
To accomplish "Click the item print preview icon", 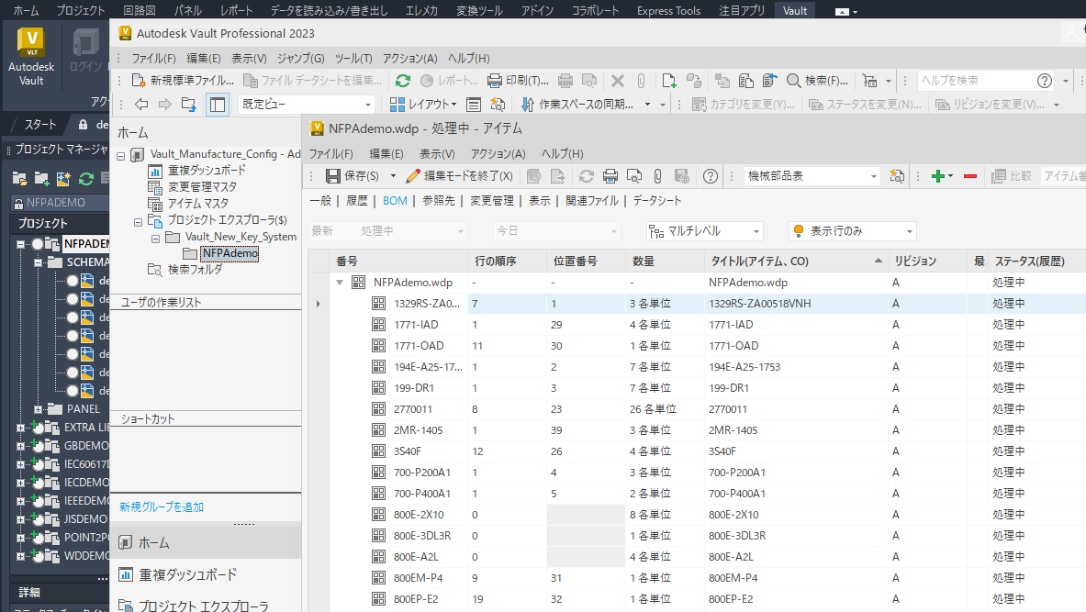I will (x=633, y=176).
